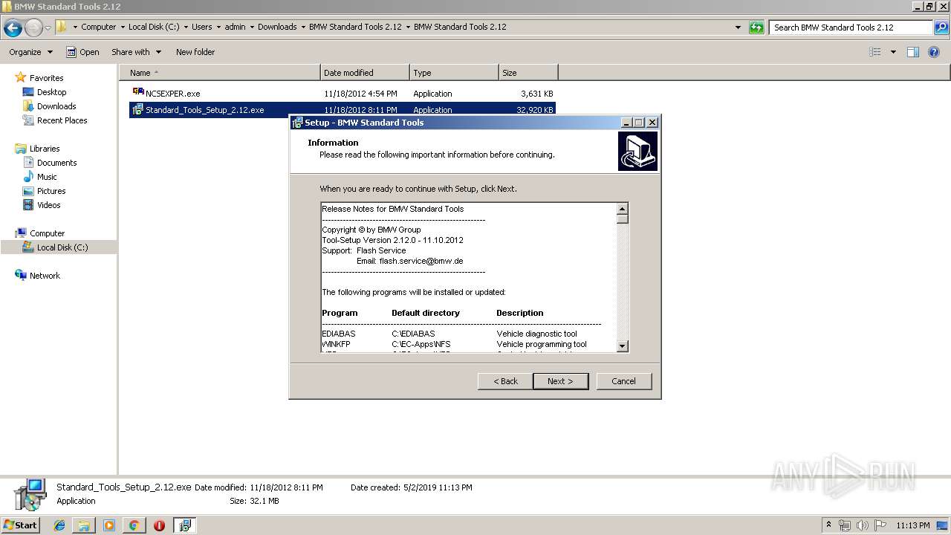Open Share with dropdown

click(x=136, y=52)
